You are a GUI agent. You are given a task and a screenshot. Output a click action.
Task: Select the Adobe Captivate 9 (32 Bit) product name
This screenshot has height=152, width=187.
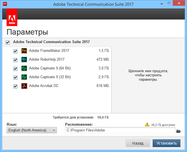click(x=50, y=77)
